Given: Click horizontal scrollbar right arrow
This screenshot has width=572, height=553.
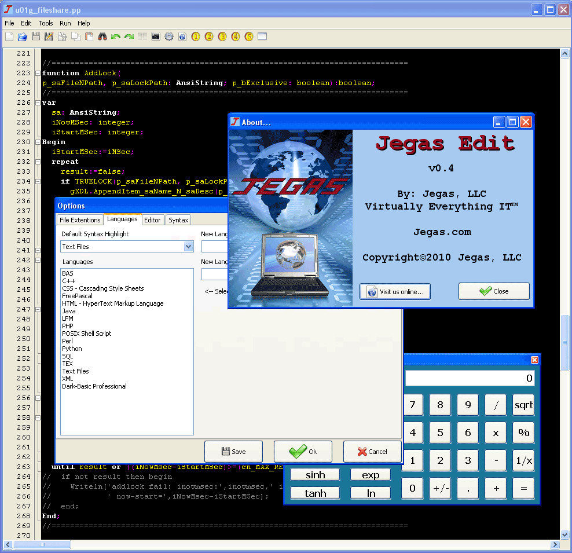Looking at the screenshot, I should pyautogui.click(x=555, y=545).
